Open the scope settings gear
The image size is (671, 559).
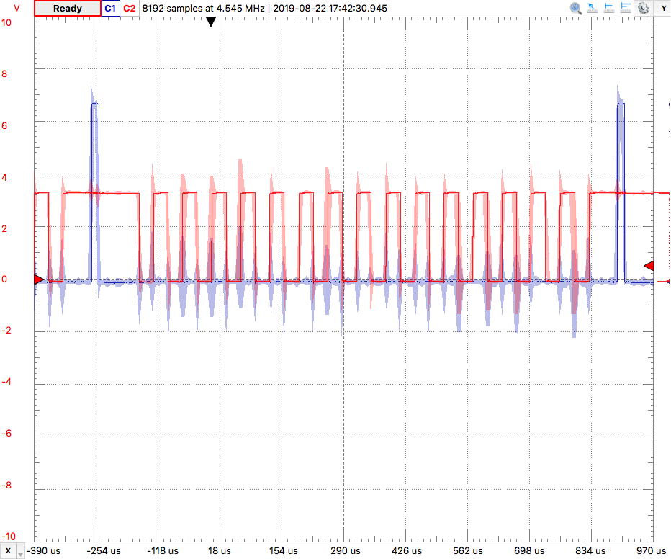click(x=643, y=8)
